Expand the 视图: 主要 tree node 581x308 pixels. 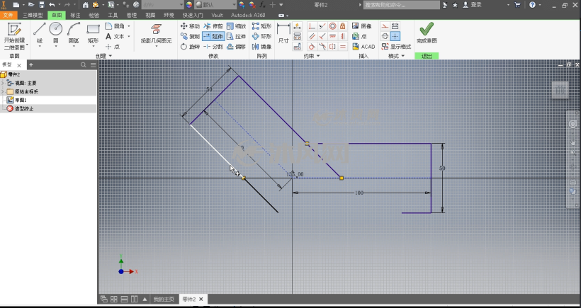pos(3,83)
